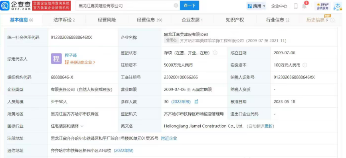
Task: Open 企业中心 link in header
Action: pyautogui.click(x=279, y=6)
